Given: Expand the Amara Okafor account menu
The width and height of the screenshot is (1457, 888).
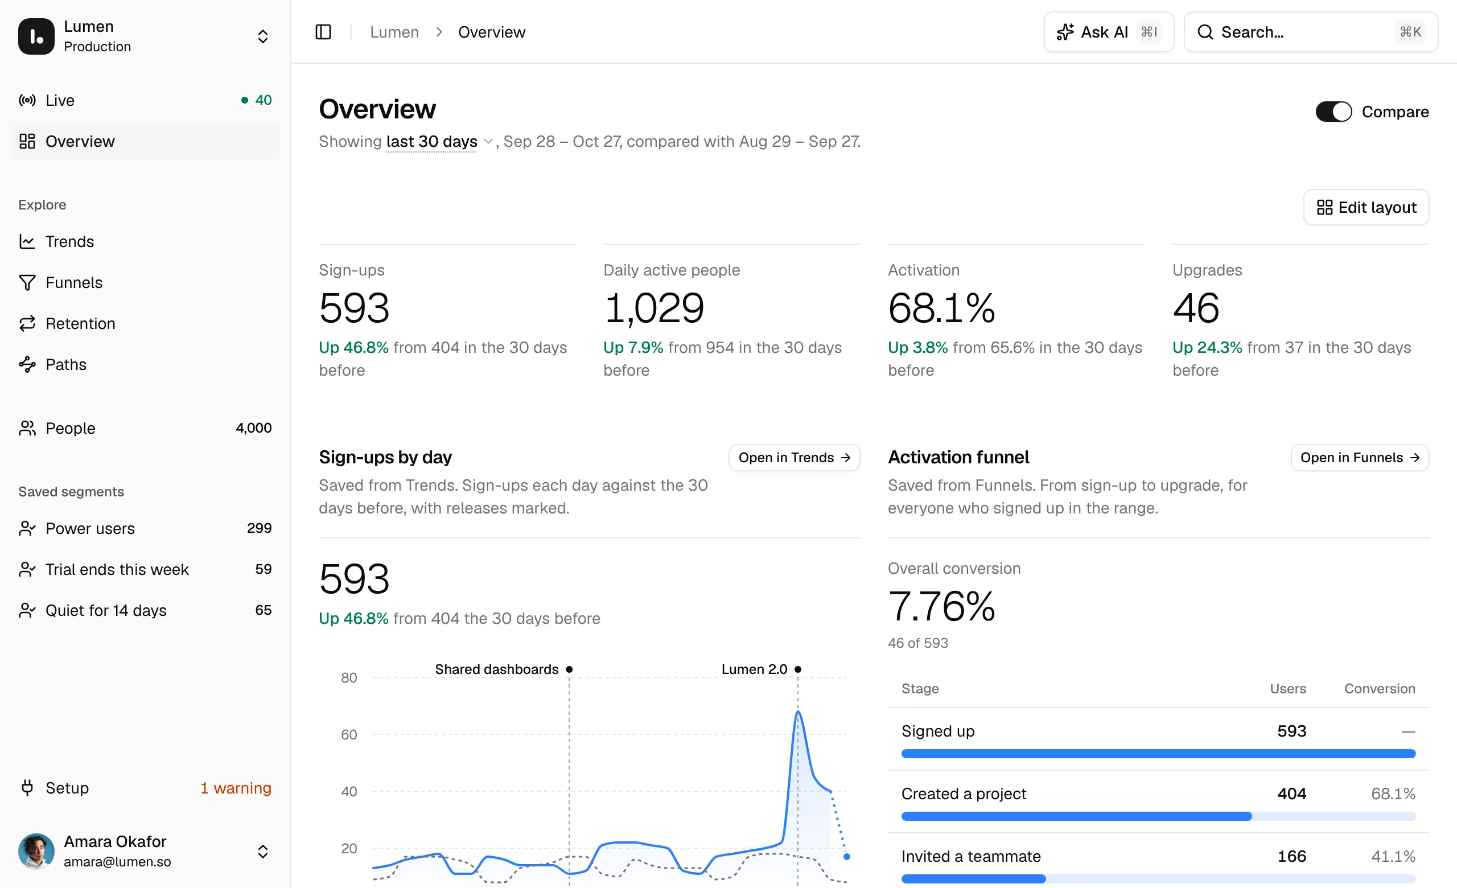Looking at the screenshot, I should (145, 851).
